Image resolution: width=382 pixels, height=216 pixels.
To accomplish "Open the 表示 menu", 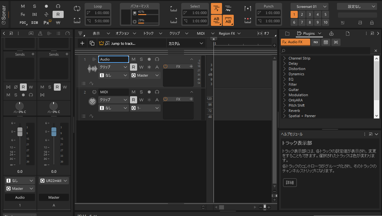I will [101, 33].
